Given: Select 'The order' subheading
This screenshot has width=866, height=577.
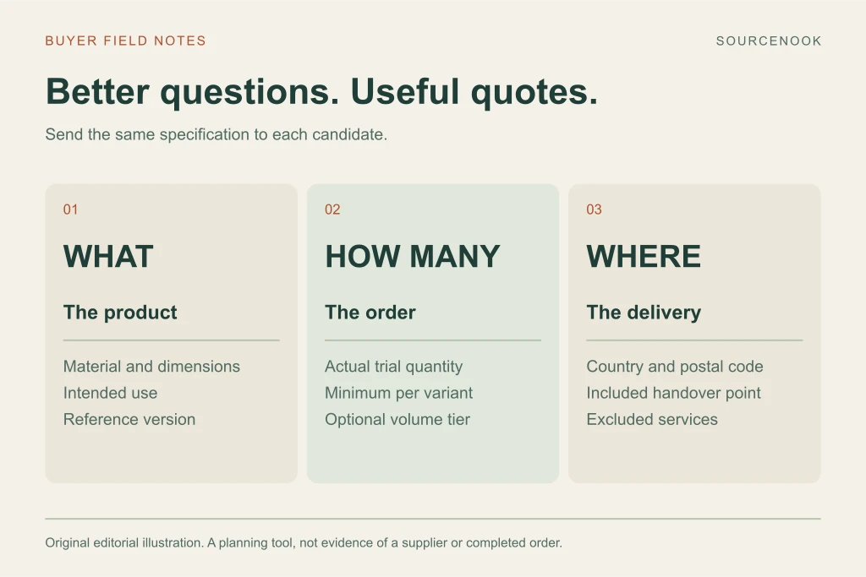Looking at the screenshot, I should tap(370, 313).
